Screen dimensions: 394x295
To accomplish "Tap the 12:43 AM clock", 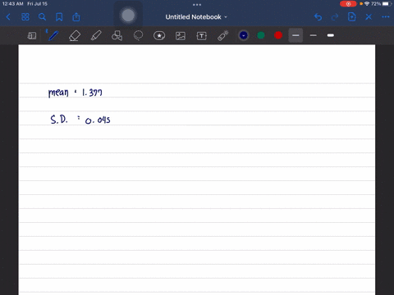I will coord(12,4).
